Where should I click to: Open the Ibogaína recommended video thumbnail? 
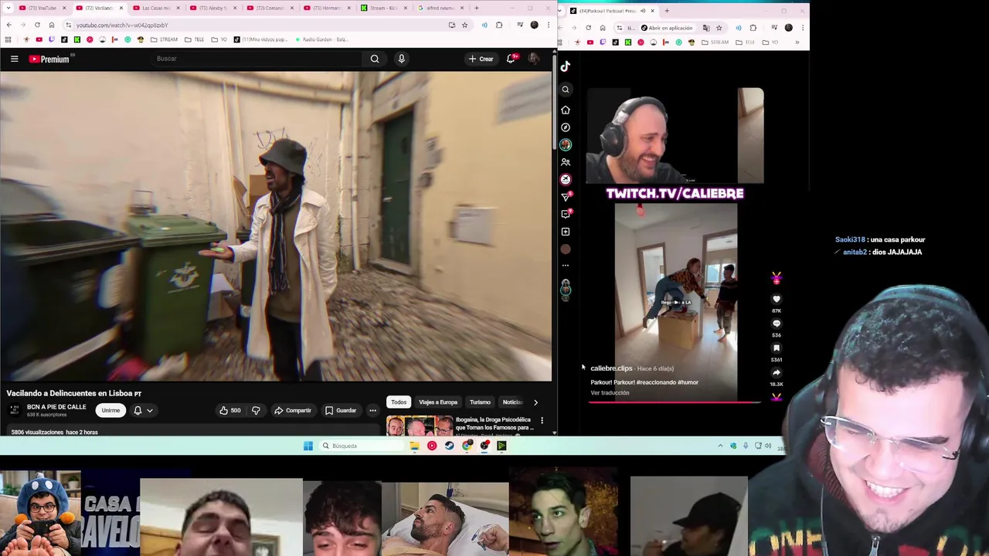(x=420, y=425)
